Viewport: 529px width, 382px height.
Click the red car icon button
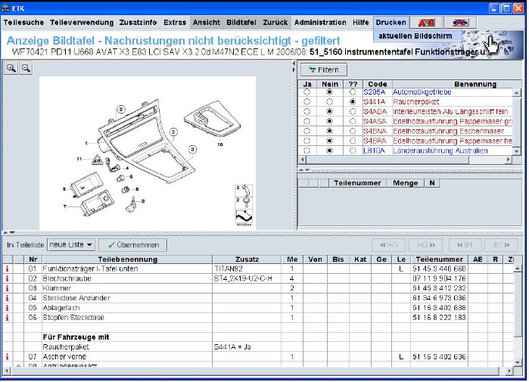[x=426, y=23]
